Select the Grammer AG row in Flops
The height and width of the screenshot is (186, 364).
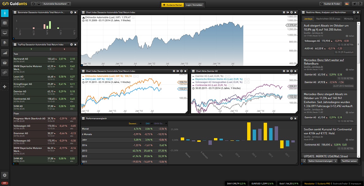click(45, 134)
